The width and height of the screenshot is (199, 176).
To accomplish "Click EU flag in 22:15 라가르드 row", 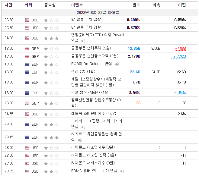I will 27,137.
